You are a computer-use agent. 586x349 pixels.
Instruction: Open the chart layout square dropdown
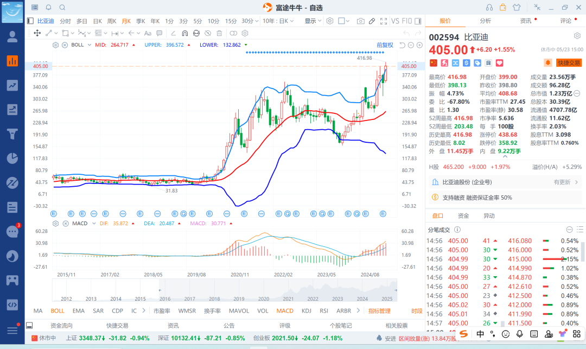(343, 21)
